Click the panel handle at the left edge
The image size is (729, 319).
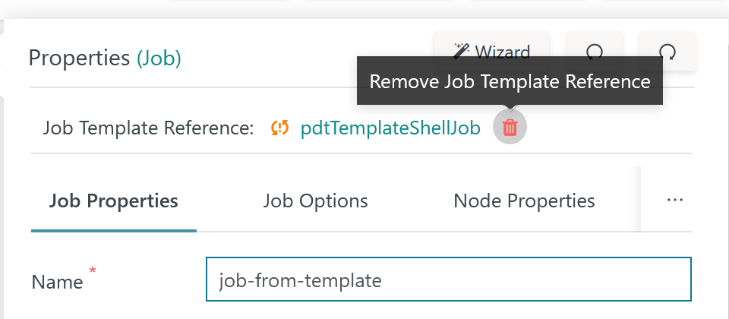(2, 65)
